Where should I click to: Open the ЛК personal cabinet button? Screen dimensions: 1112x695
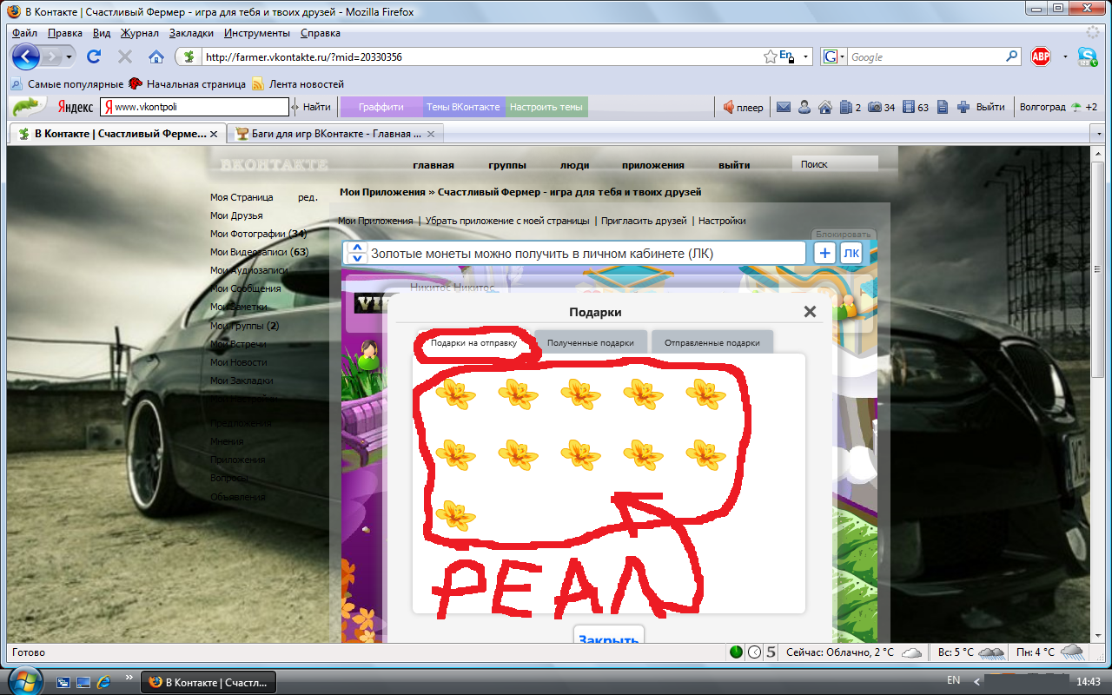click(851, 253)
